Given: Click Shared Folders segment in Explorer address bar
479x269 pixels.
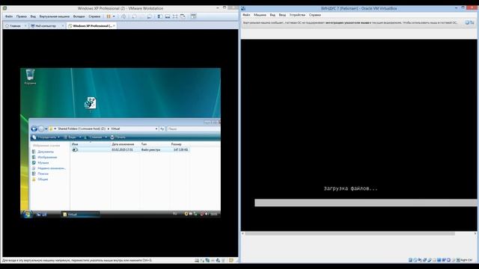Looking at the screenshot, I should point(82,129).
